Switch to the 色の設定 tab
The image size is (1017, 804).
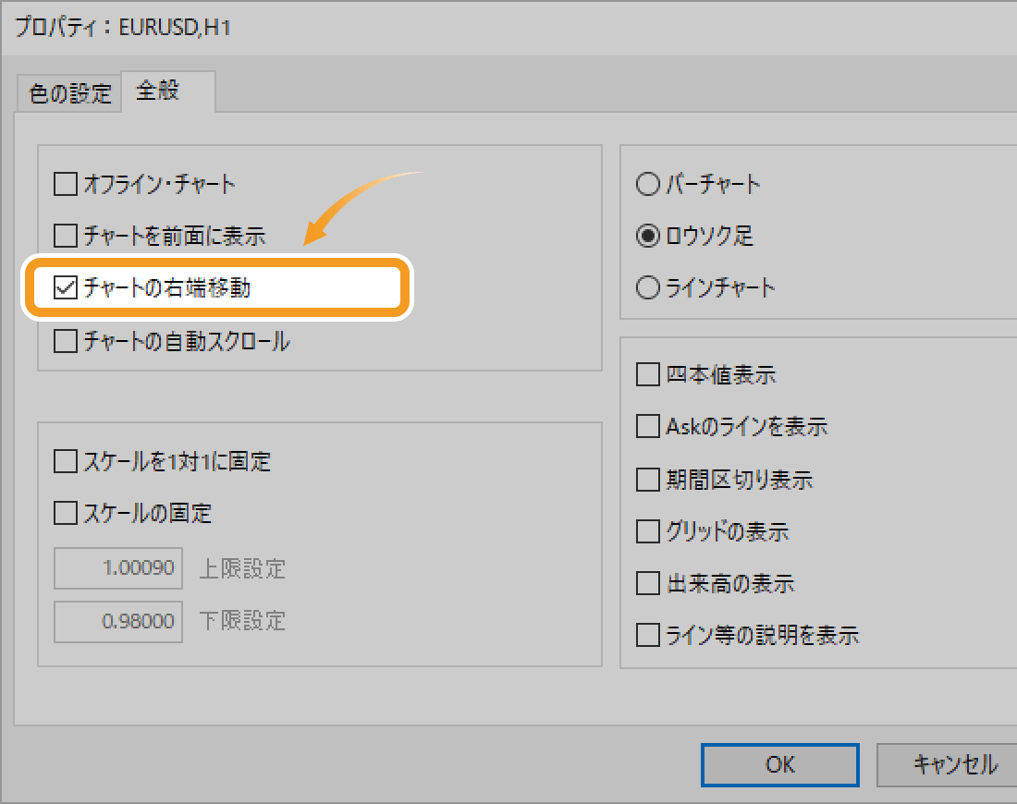coord(69,93)
